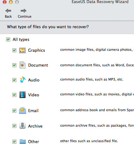Viewport: 134px width, 144px height.
Task: Click the Document page icon
Action: [23, 65]
